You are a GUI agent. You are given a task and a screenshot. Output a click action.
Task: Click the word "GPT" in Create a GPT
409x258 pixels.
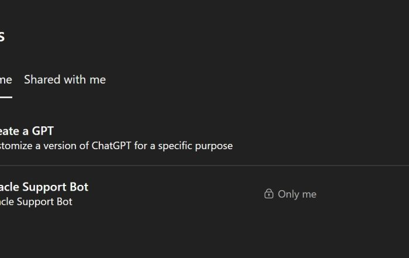coord(43,130)
